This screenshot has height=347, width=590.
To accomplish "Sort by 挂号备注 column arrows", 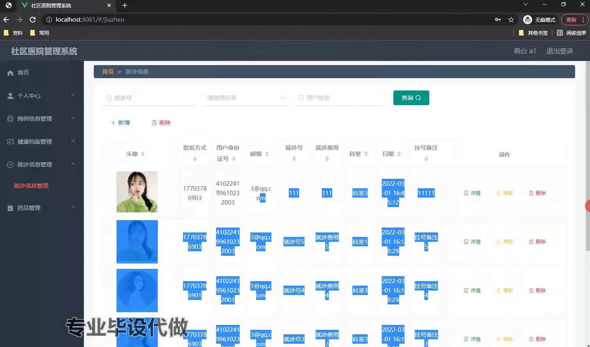I will (x=426, y=159).
